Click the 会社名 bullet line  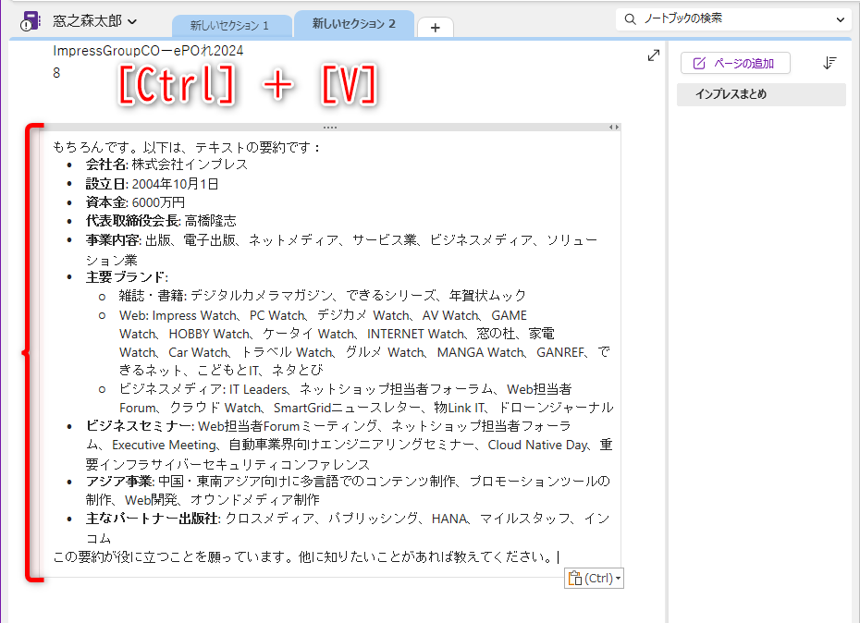pos(148,164)
